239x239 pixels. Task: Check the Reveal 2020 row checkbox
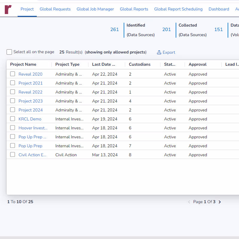[13, 74]
